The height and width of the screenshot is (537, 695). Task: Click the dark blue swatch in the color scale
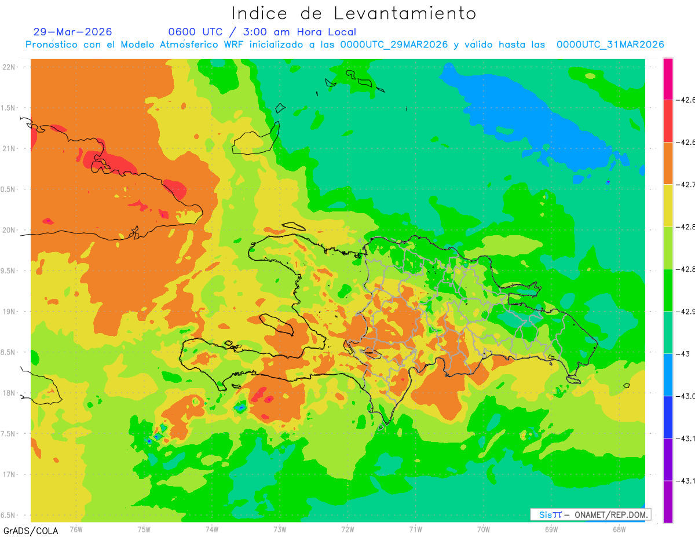point(668,417)
